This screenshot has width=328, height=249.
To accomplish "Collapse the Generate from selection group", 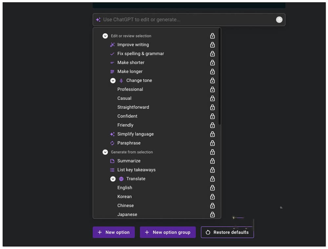I will click(105, 152).
